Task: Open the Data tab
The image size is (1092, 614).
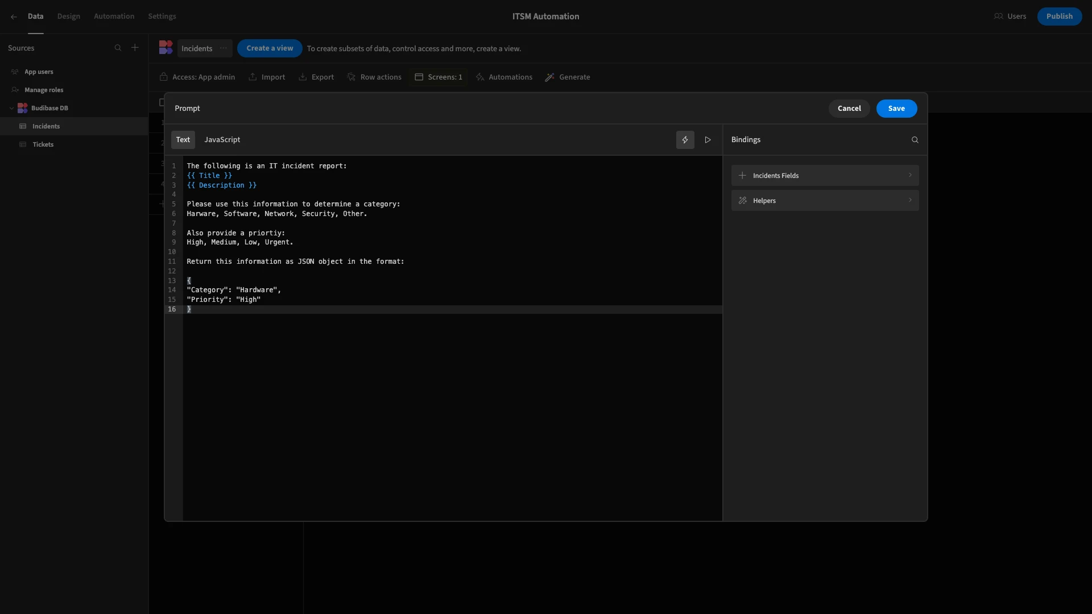Action: 35,16
